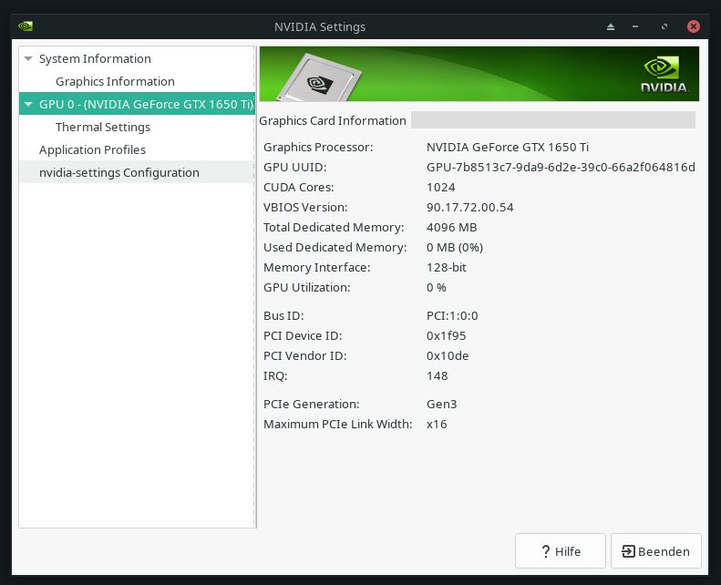
Task: Click the GPU UUID value text
Action: [x=561, y=168]
